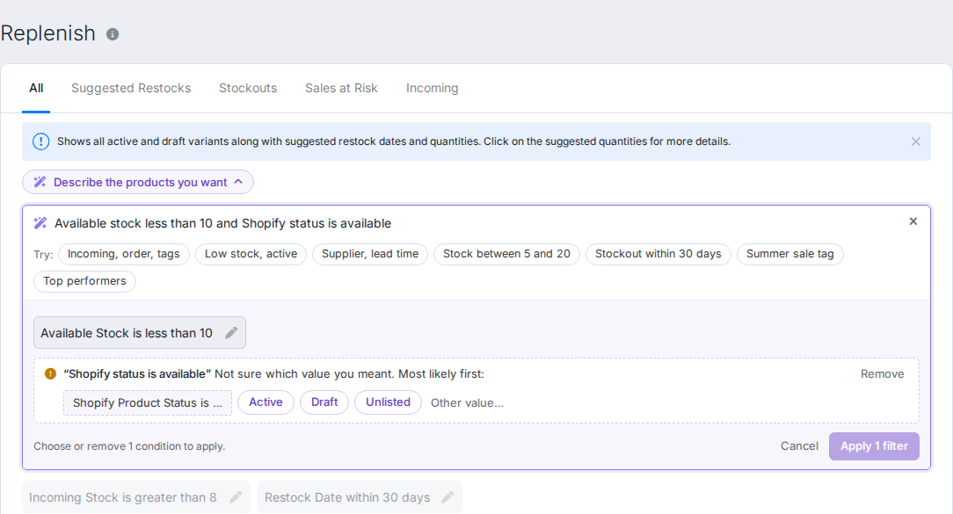
Task: Open the Stockouts tab
Action: (248, 88)
